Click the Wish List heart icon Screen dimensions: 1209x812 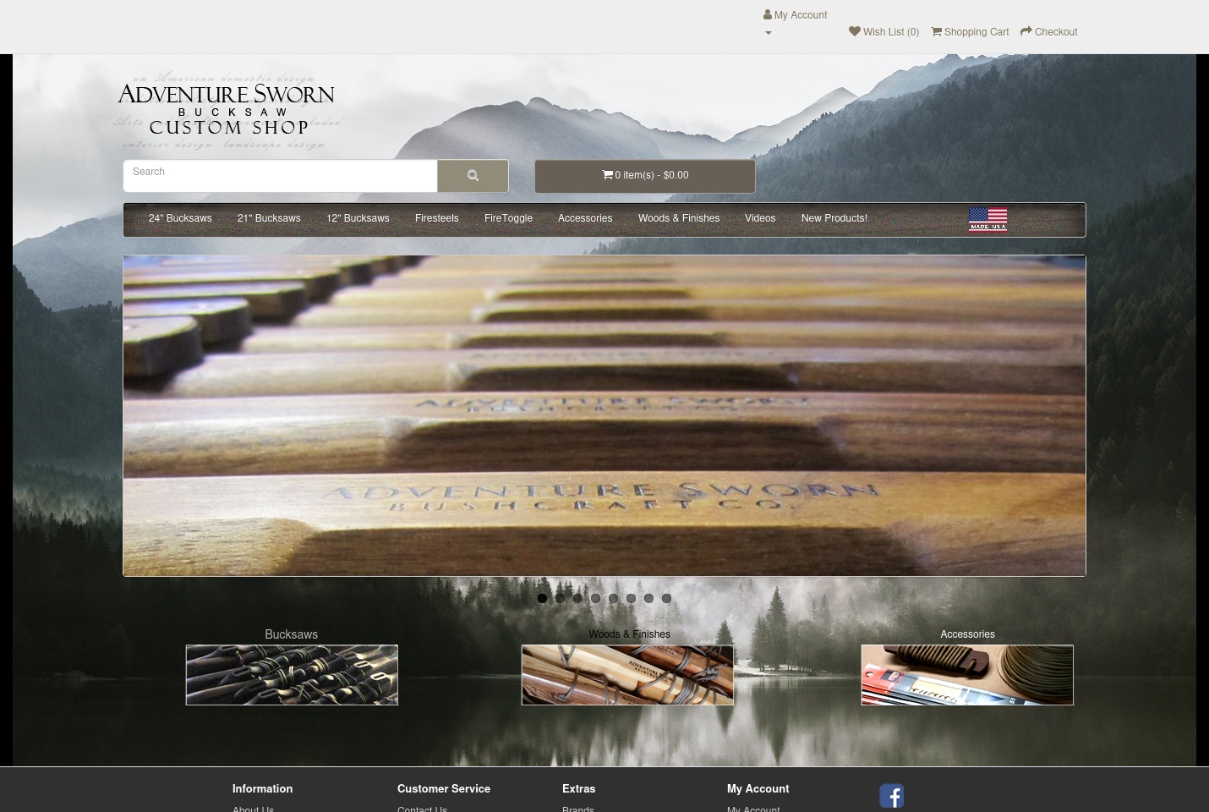click(855, 31)
